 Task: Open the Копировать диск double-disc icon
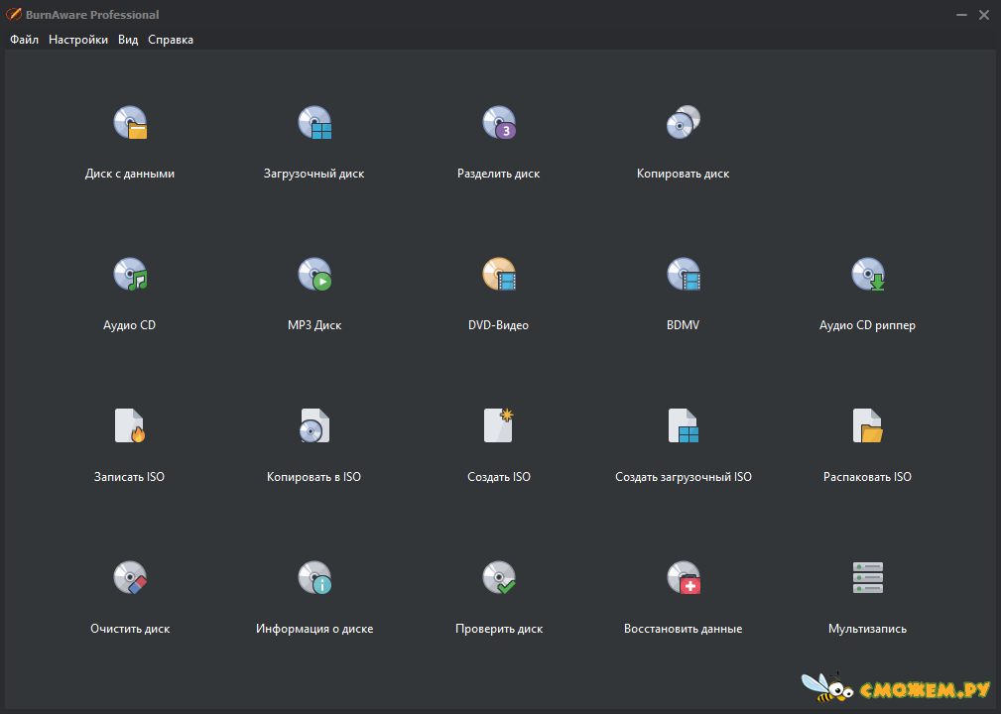point(684,122)
